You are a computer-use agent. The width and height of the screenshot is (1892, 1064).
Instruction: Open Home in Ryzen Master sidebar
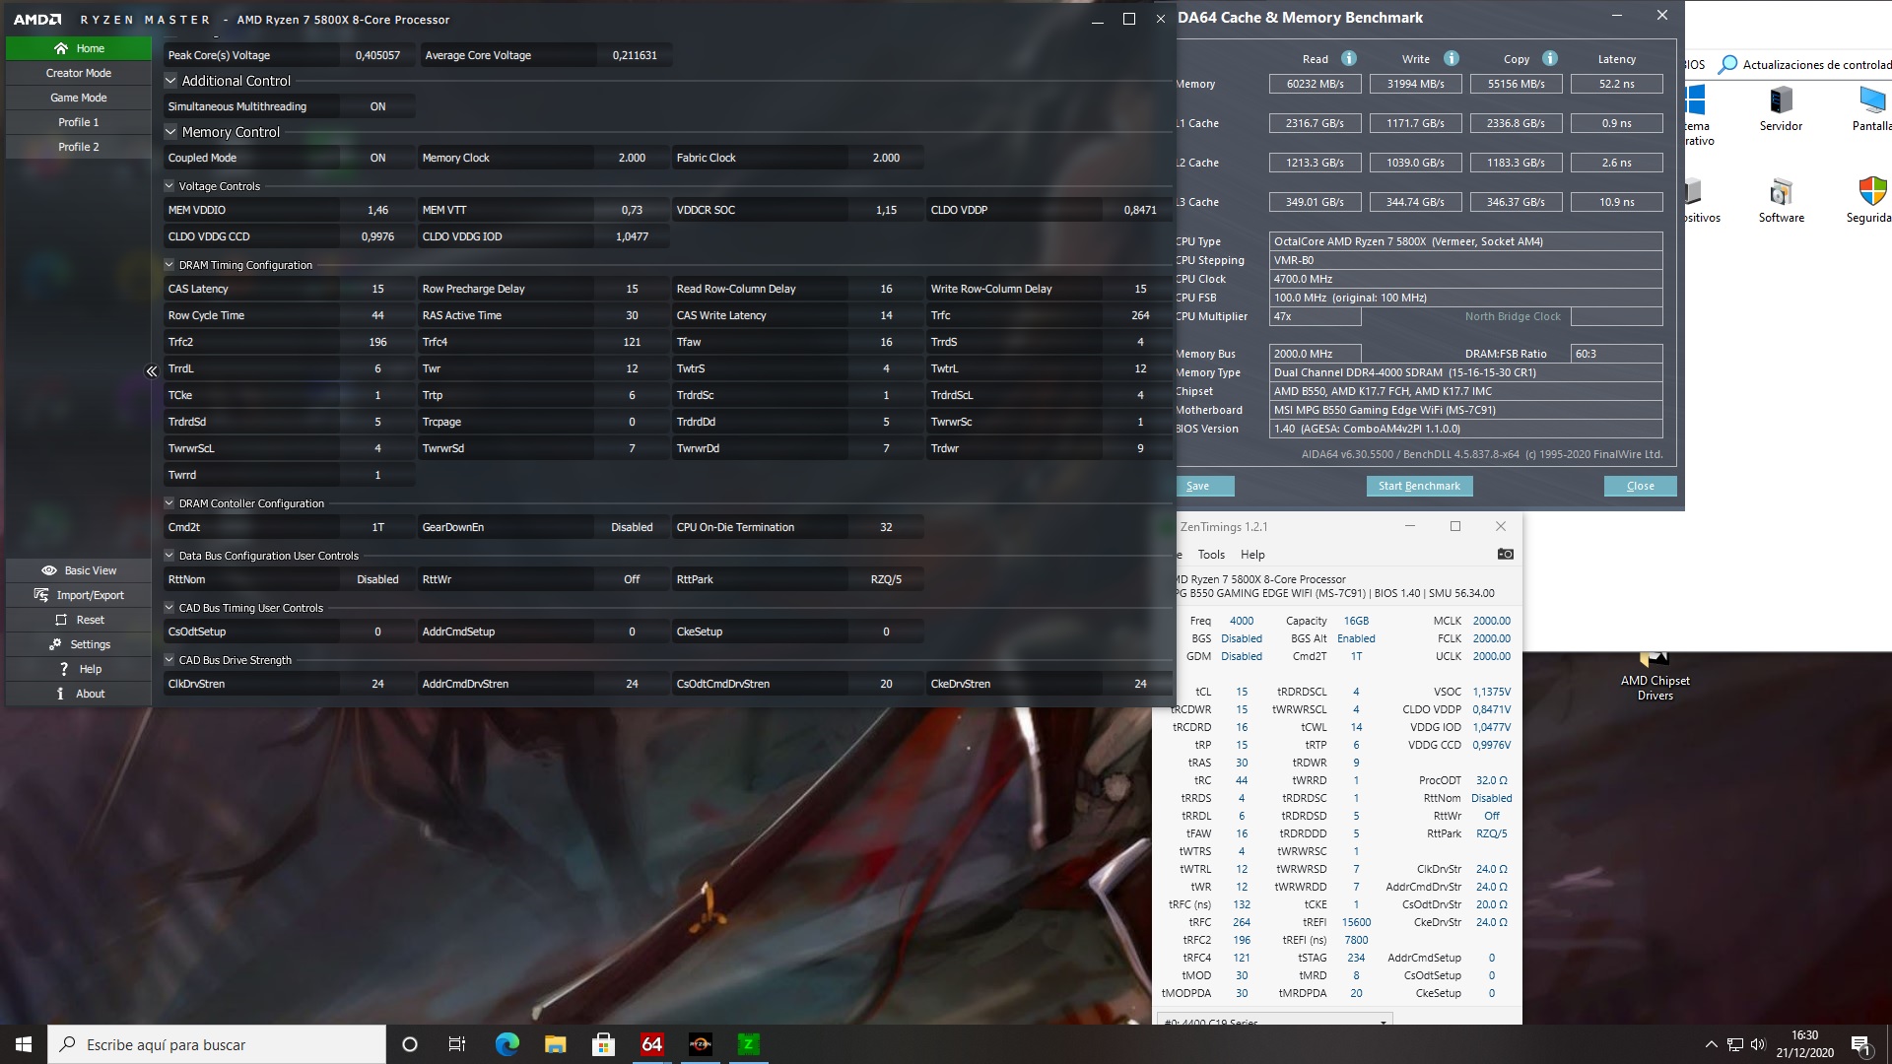click(79, 48)
